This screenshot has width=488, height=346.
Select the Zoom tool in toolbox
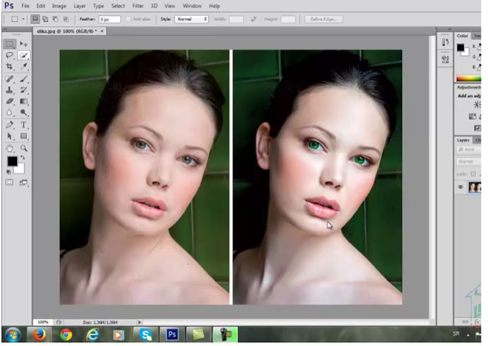[x=24, y=148]
